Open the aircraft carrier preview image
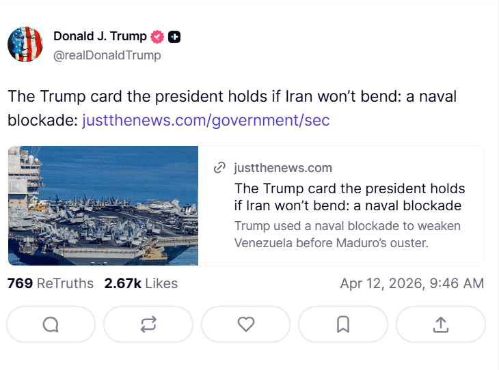Image resolution: width=499 pixels, height=370 pixels. [103, 205]
